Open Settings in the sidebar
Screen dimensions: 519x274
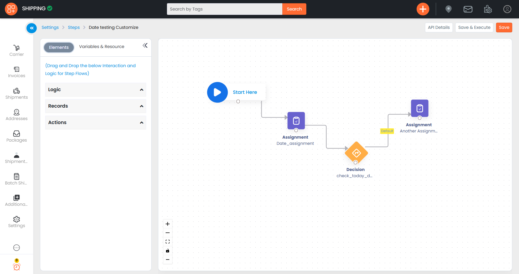coord(16,222)
